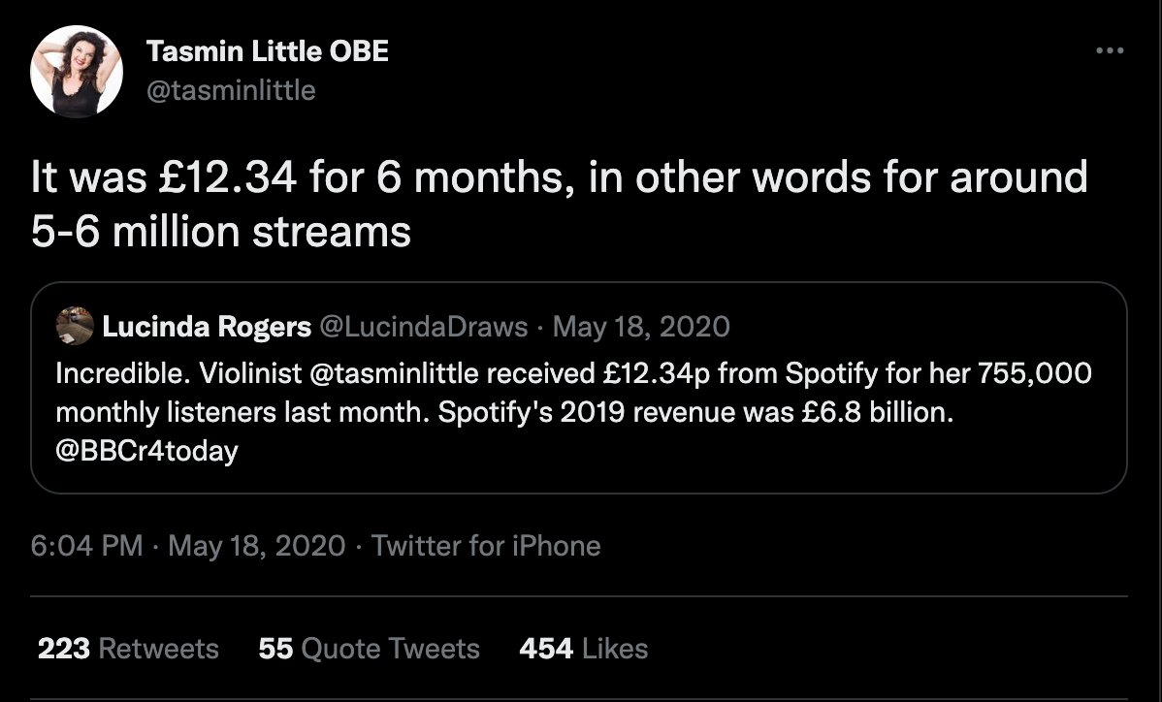
Task: Click Lucinda Rogers' small avatar in quoted tweet
Action: (x=74, y=325)
